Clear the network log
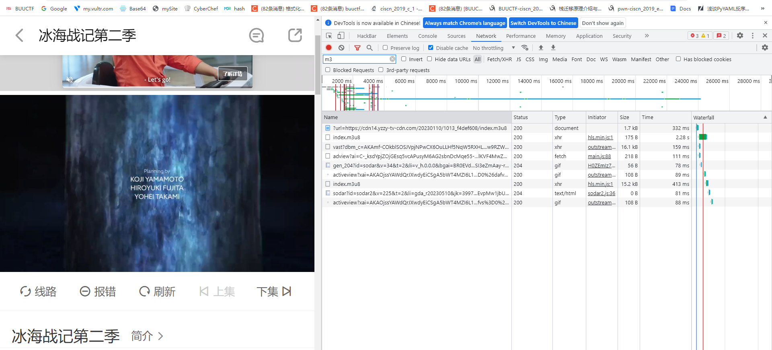Screen dimensions: 772x350 click(341, 47)
